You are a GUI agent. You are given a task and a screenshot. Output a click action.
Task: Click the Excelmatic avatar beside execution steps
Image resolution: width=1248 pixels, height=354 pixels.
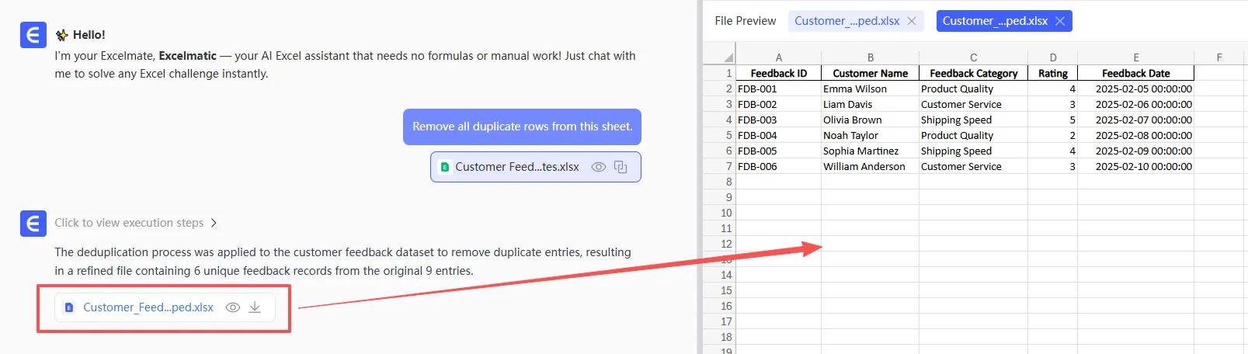point(33,224)
